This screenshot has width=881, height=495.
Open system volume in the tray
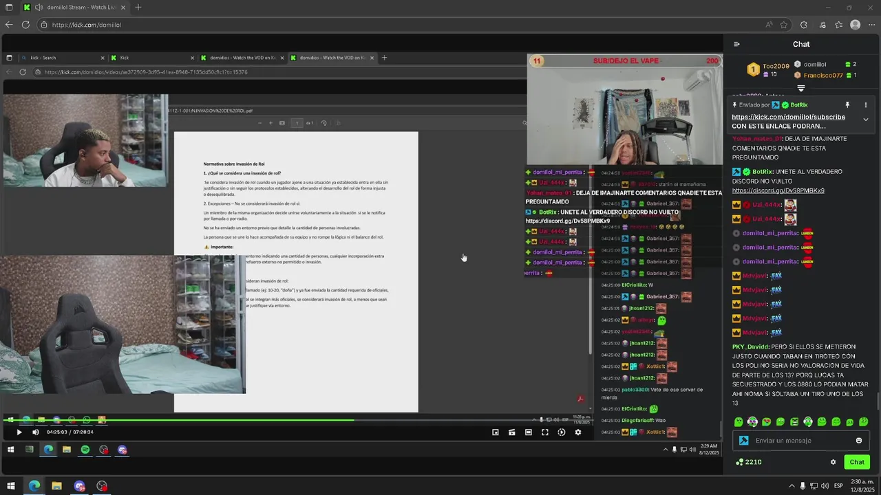824,486
